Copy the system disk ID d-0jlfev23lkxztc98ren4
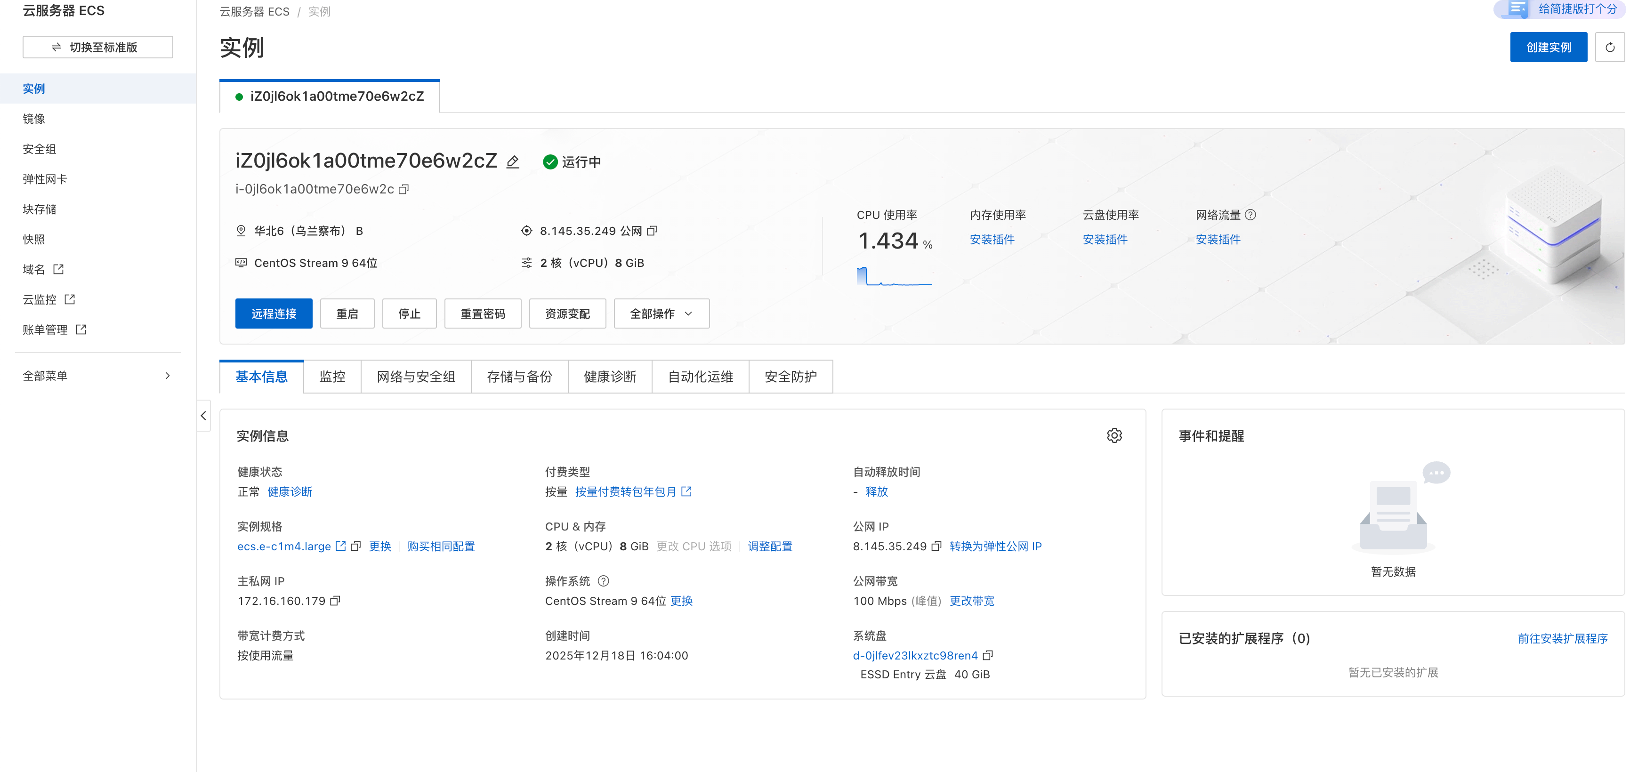The width and height of the screenshot is (1646, 772). click(x=988, y=655)
